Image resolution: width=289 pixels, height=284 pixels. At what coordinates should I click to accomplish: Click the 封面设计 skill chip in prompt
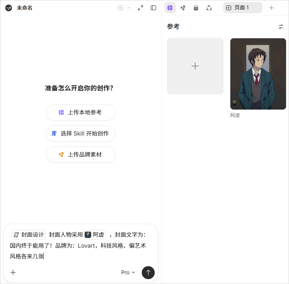coord(29,235)
